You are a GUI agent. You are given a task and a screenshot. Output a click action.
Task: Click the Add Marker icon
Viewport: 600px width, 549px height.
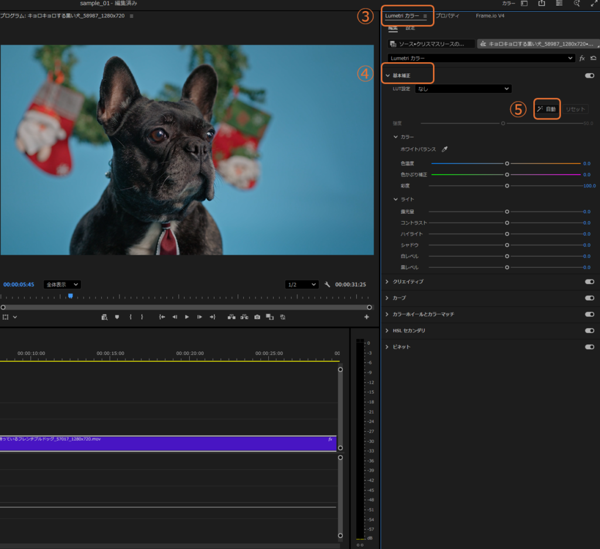(x=117, y=317)
